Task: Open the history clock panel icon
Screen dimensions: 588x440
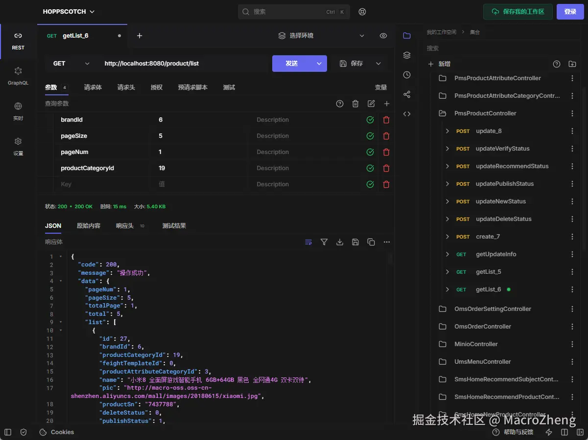Action: (x=407, y=75)
